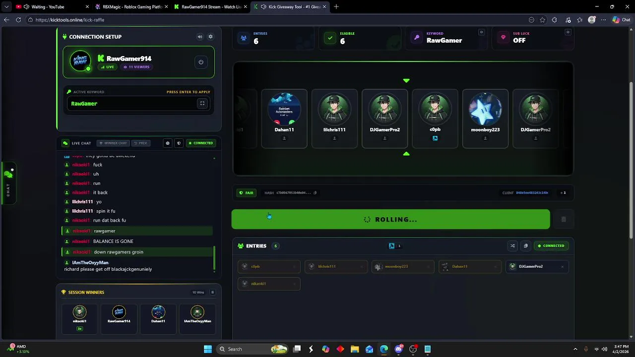This screenshot has width=635, height=357.
Task: Click the nikaoki1 entry chip
Action: pyautogui.click(x=269, y=284)
